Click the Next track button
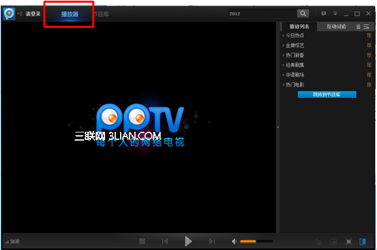The image size is (377, 250). coord(212,241)
